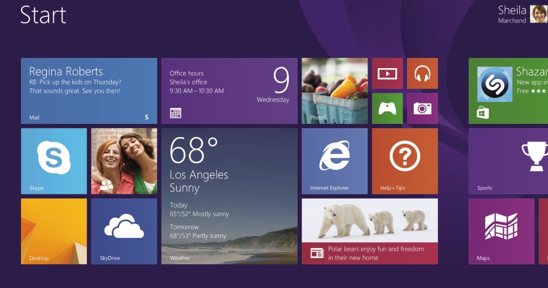
Task: Start the Games app tile
Action: [x=387, y=109]
